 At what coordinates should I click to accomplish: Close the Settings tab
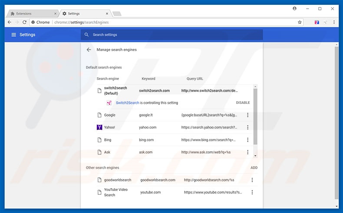click(107, 13)
